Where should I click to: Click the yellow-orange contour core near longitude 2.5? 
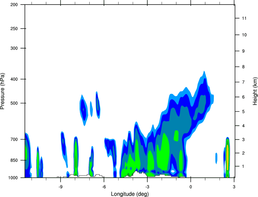coord(228,157)
